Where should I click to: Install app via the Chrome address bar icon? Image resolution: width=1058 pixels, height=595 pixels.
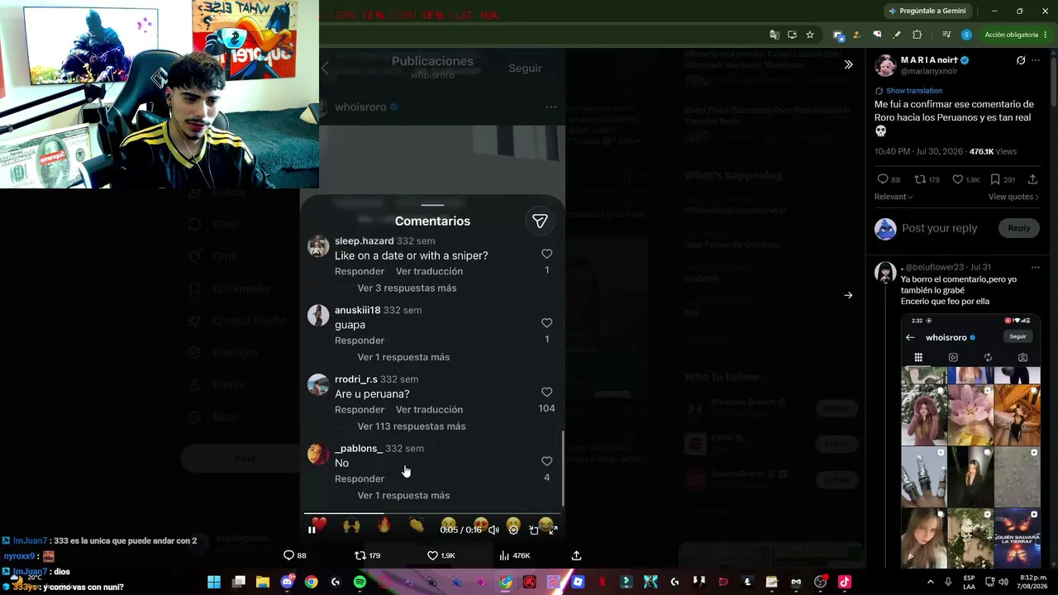tap(792, 35)
